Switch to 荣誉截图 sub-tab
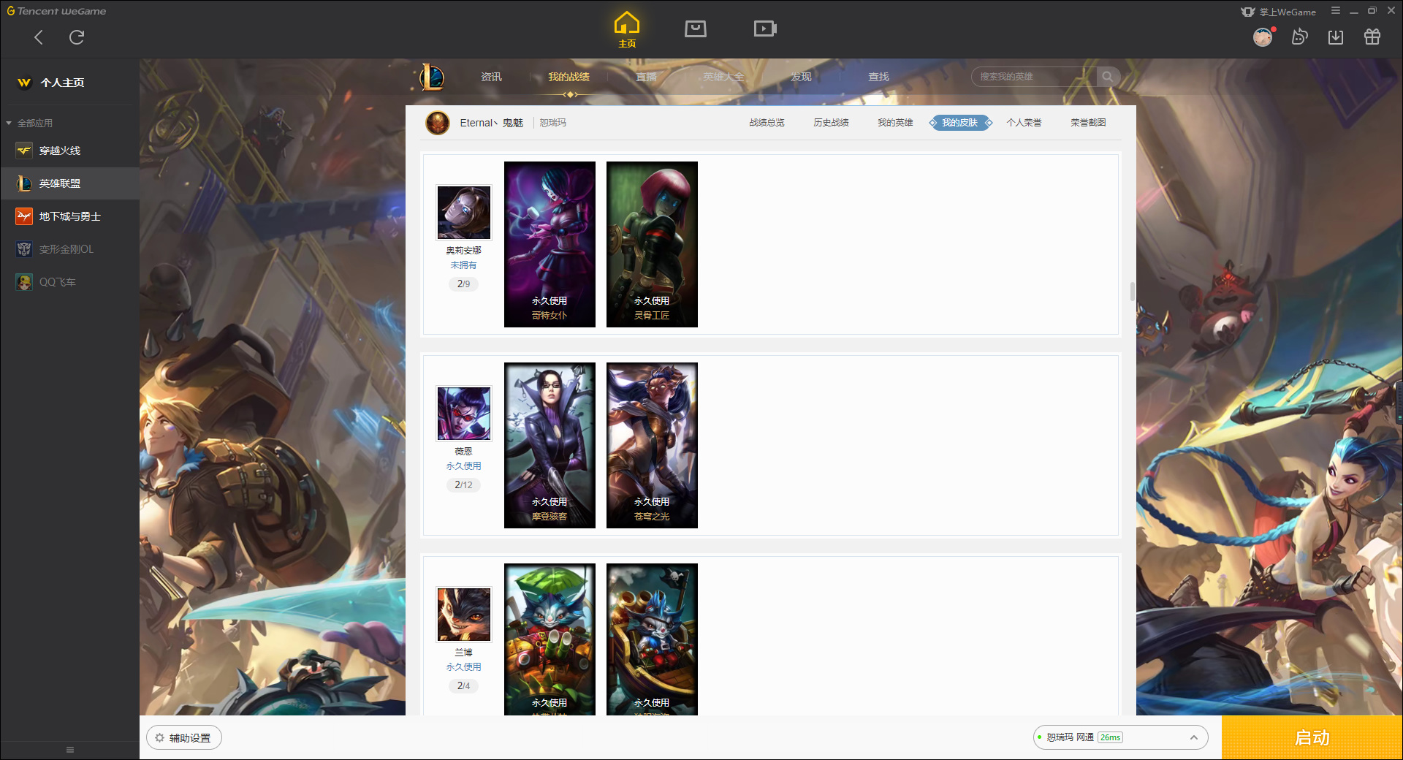This screenshot has height=760, width=1403. coord(1088,123)
